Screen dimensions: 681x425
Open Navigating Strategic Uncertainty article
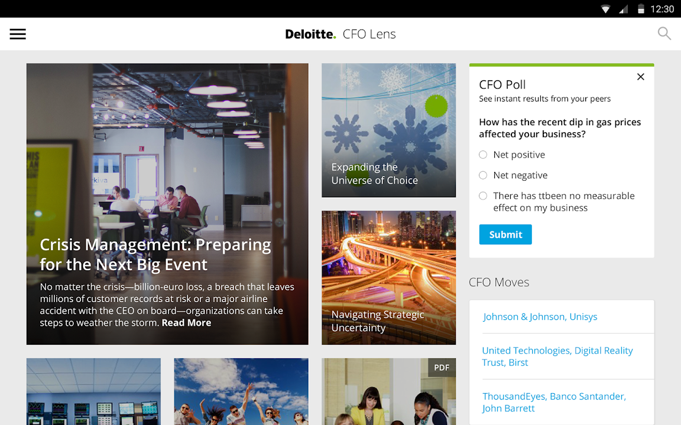[389, 277]
